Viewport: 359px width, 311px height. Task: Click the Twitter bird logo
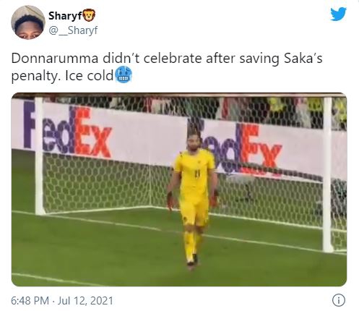pyautogui.click(x=338, y=14)
